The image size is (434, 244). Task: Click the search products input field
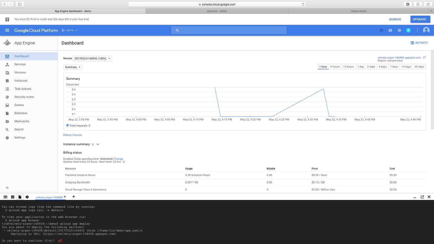229,30
